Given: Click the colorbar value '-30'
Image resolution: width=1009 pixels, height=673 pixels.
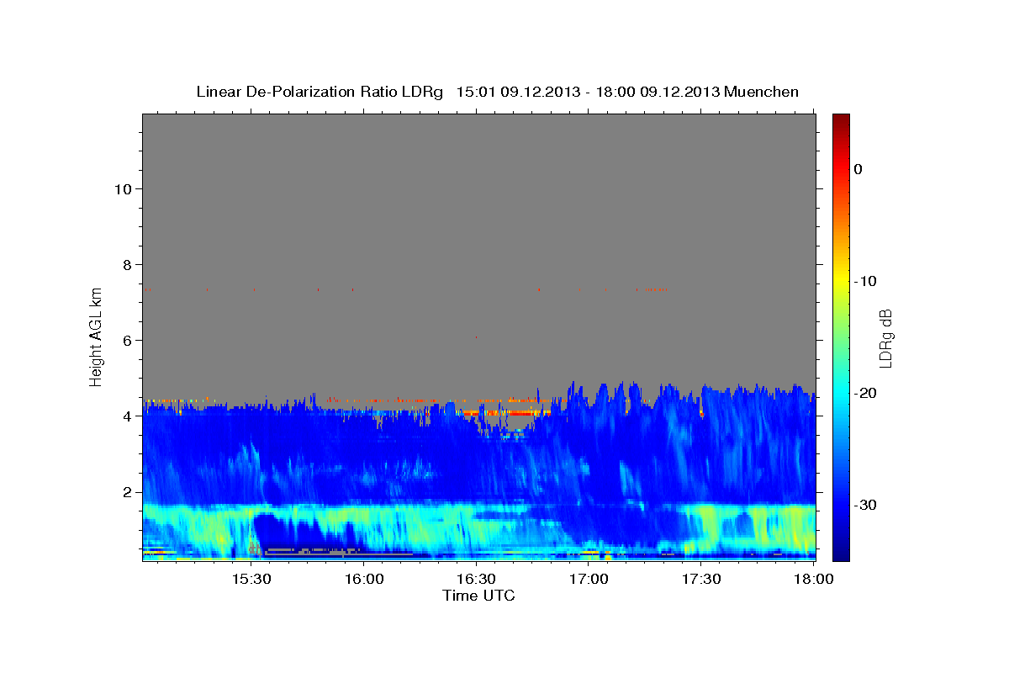Looking at the screenshot, I should click(x=866, y=505).
